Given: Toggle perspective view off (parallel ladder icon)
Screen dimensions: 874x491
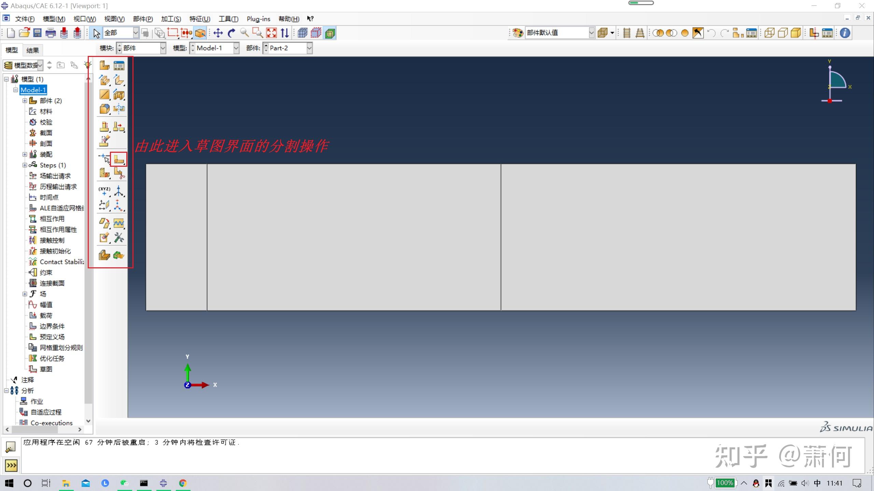Looking at the screenshot, I should 627,33.
